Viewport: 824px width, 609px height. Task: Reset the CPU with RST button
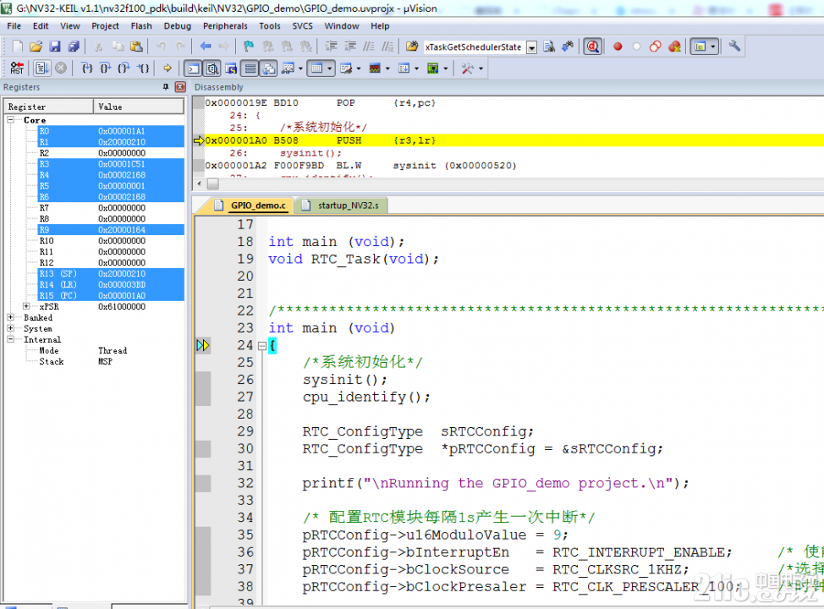coord(17,68)
